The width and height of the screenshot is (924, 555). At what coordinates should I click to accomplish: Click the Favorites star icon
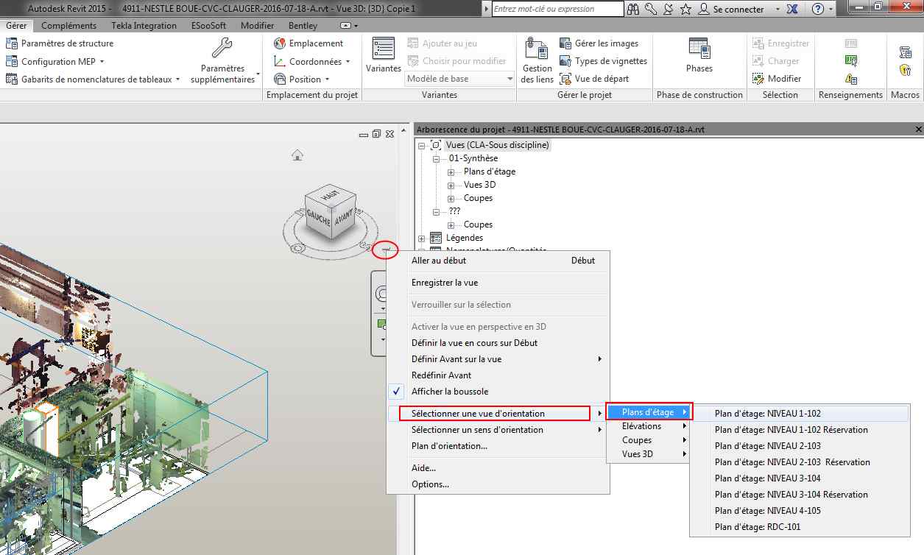coord(686,9)
